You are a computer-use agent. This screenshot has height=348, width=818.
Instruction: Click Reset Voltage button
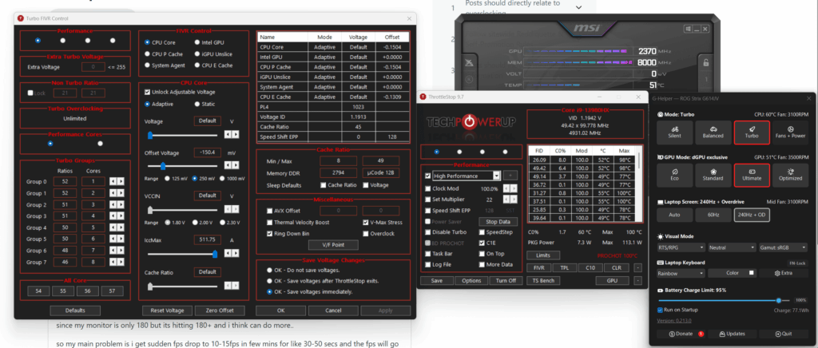[x=167, y=310]
